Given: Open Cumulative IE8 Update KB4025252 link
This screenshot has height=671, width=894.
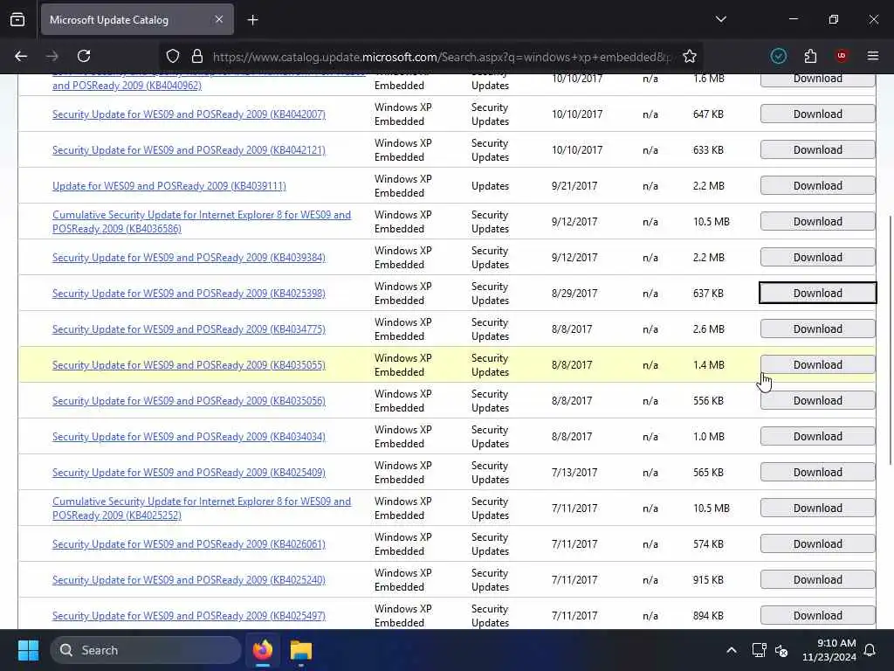Looking at the screenshot, I should coord(202,508).
